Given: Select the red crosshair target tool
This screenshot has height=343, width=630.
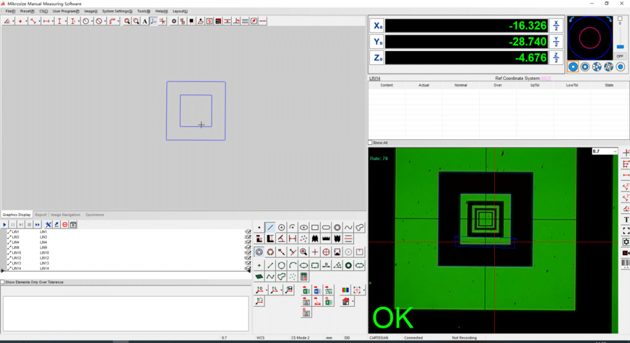Looking at the screenshot, I should [326, 252].
